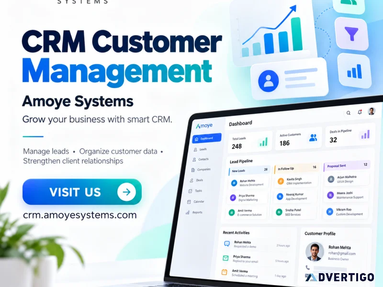Screen dimensions: 383x287
Task: Click the Leads person icon in sidebar
Action: click(195, 150)
